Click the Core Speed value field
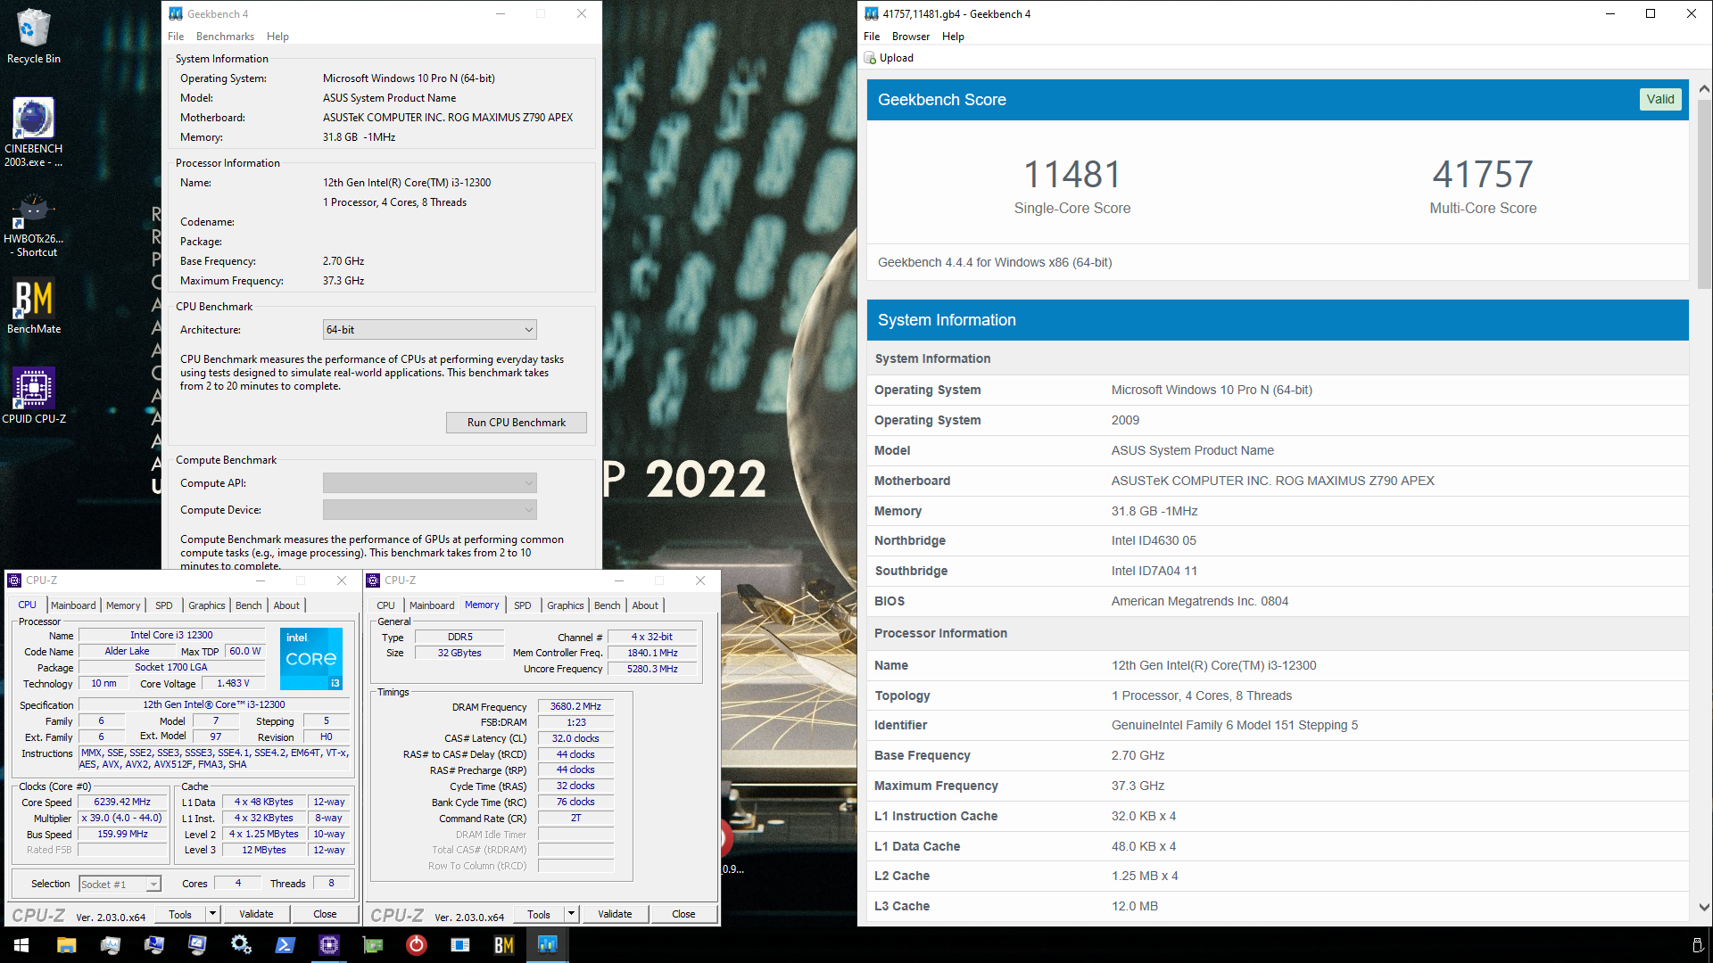This screenshot has height=963, width=1713. 122,802
